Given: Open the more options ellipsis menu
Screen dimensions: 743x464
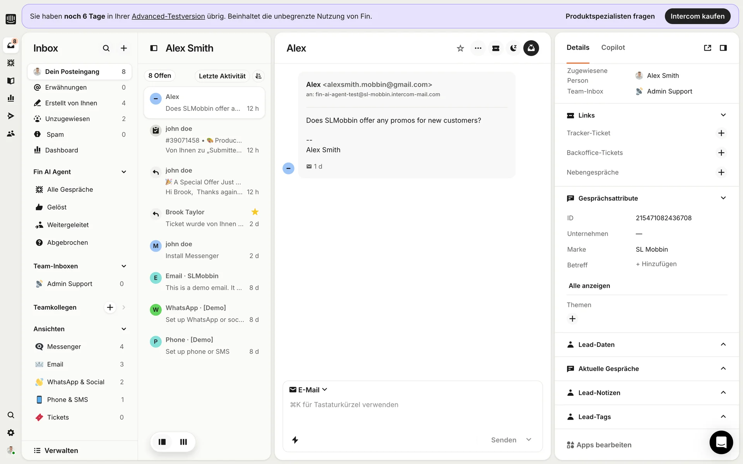Looking at the screenshot, I should coord(478,48).
